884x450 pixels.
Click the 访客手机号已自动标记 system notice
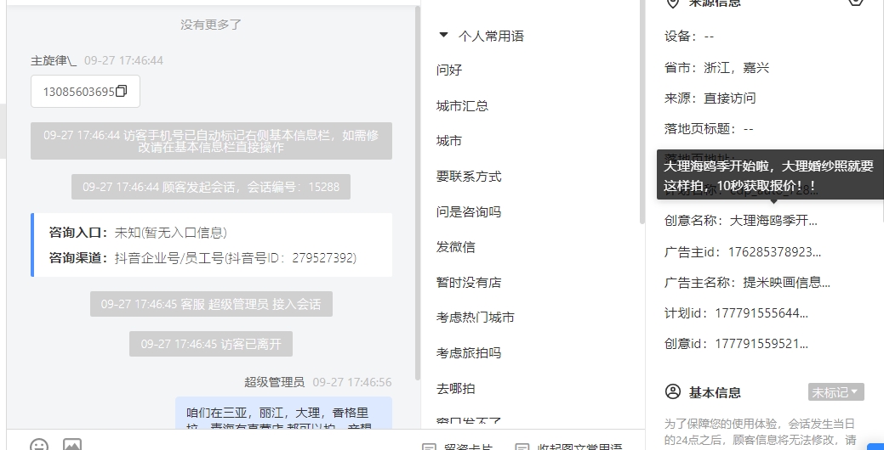pos(211,141)
